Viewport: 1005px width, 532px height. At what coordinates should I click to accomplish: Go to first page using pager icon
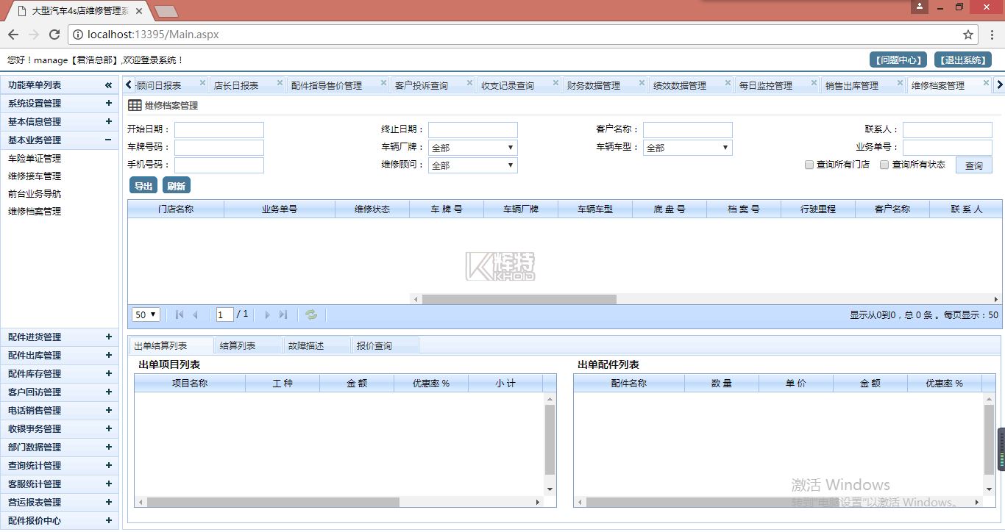click(180, 314)
